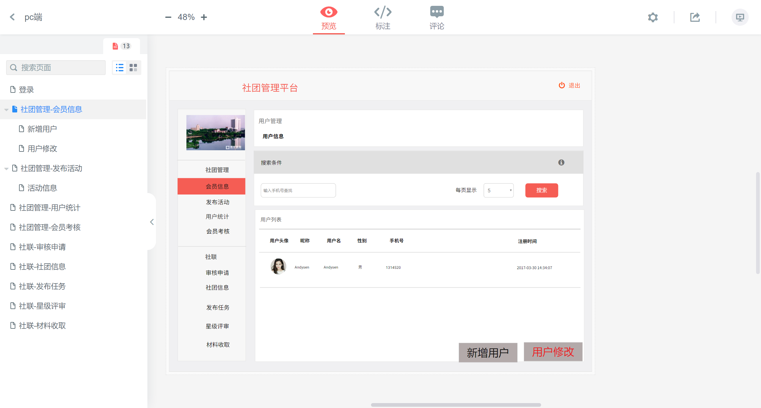Open settings gear icon
This screenshot has width=761, height=408.
(x=653, y=17)
